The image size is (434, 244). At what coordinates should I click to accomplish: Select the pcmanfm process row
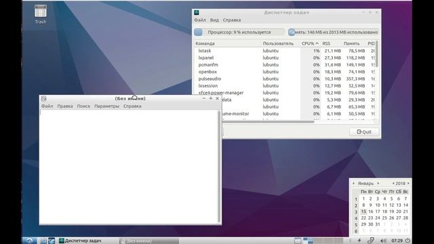coord(285,65)
